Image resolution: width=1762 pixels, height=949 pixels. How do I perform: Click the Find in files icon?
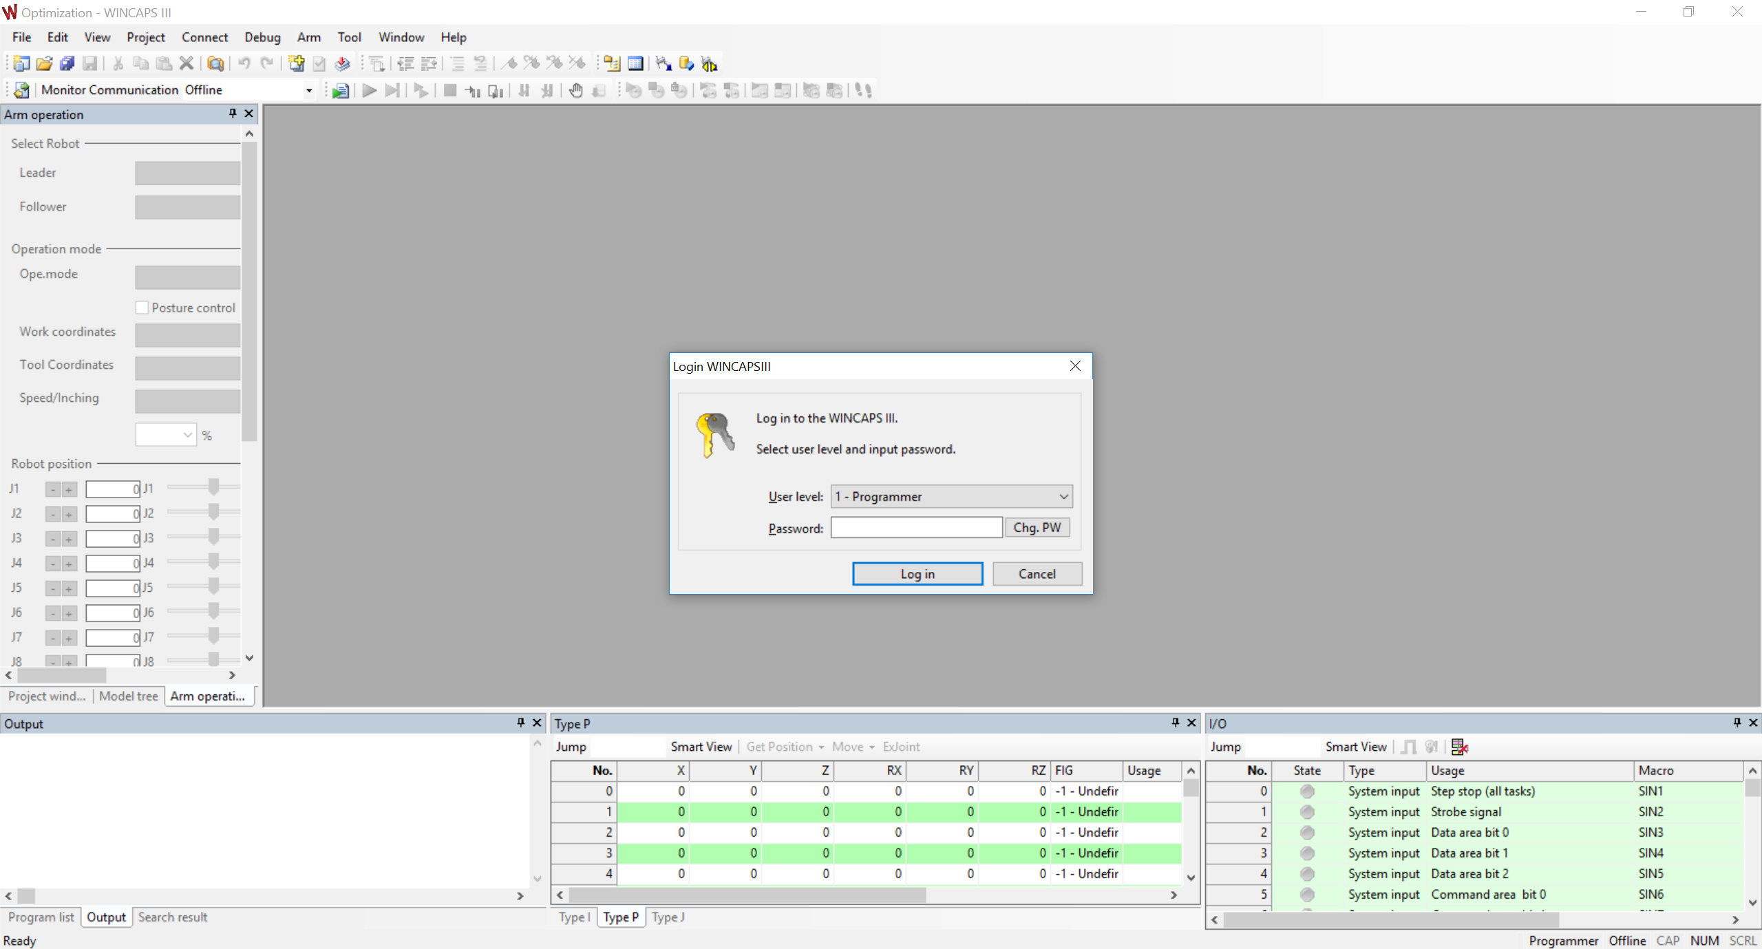pos(215,64)
